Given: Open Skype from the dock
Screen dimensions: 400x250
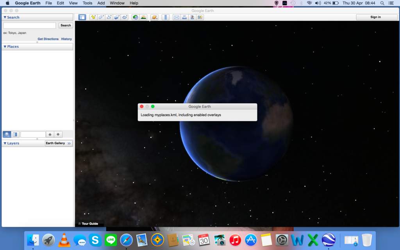Looking at the screenshot, I should point(95,240).
